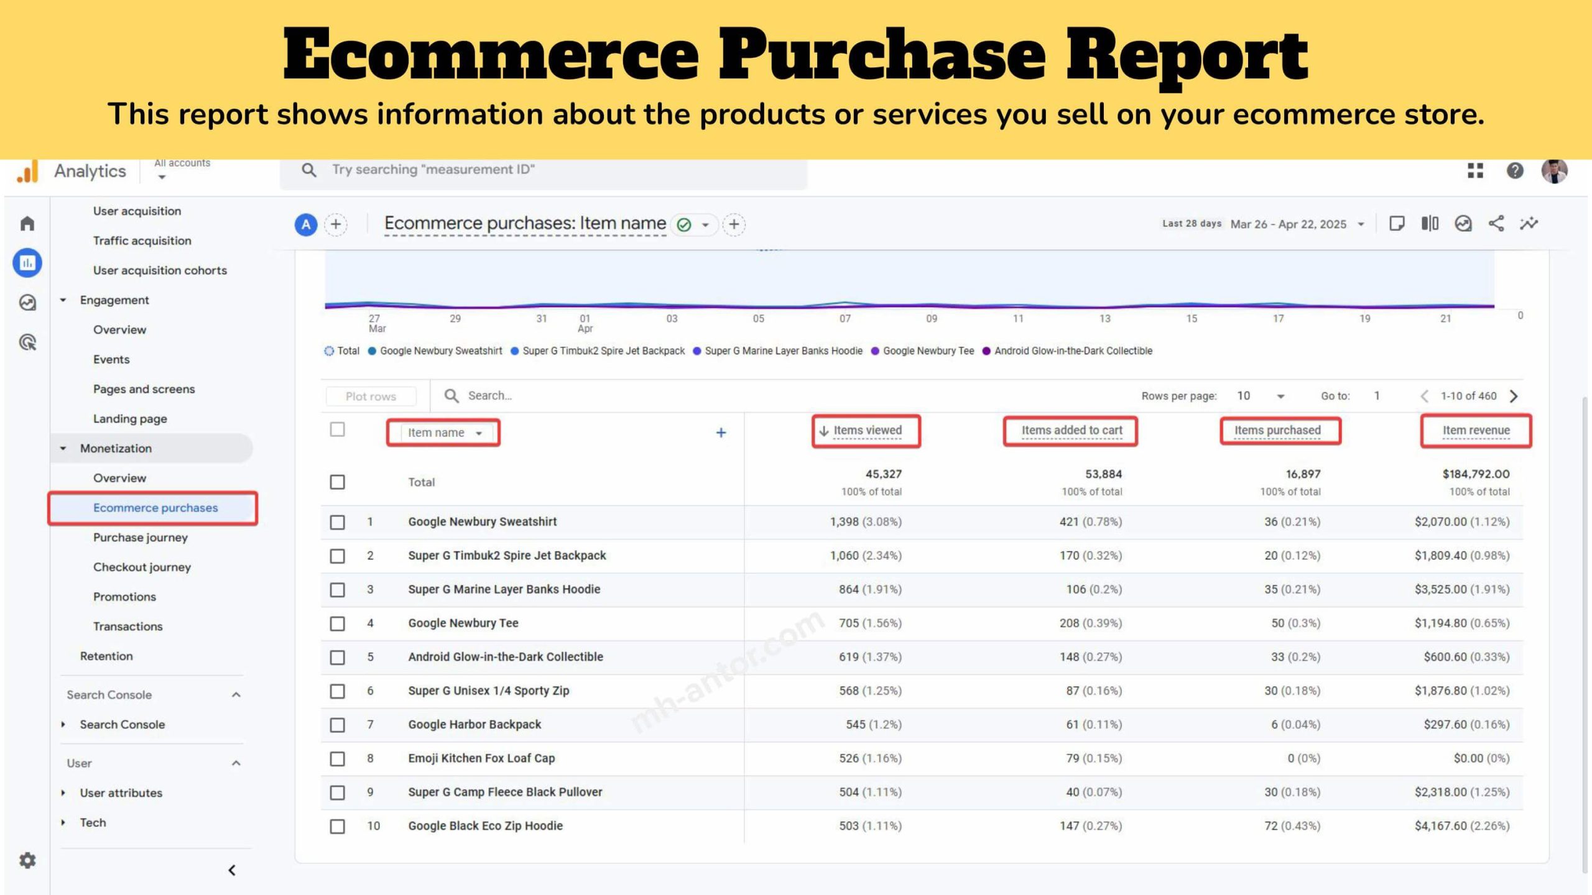Screen dimensions: 1592x895
Task: Click the Google Analytics logo
Action: tap(28, 172)
